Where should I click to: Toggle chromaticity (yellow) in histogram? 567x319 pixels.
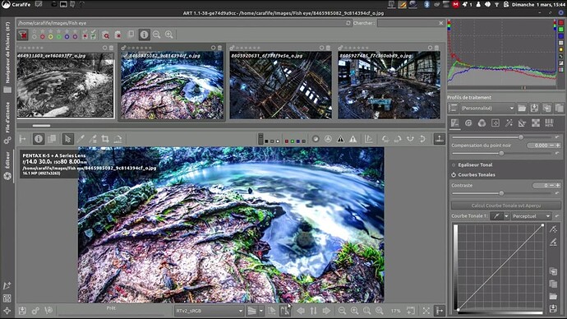click(561, 49)
